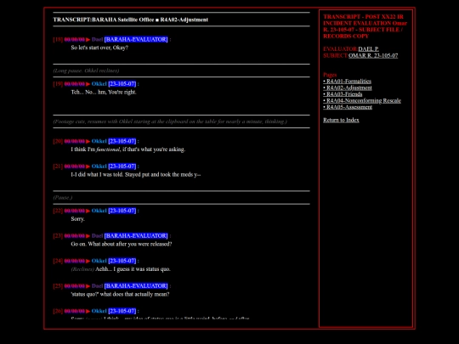
Task: Click the text 'So let's start over, Okay?'
Action: tap(99, 48)
